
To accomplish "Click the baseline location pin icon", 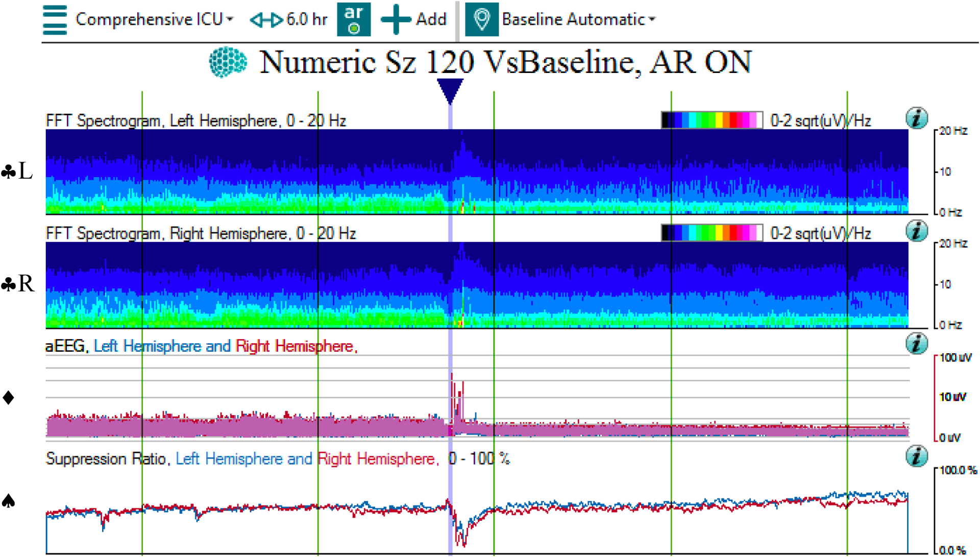I will tap(482, 19).
